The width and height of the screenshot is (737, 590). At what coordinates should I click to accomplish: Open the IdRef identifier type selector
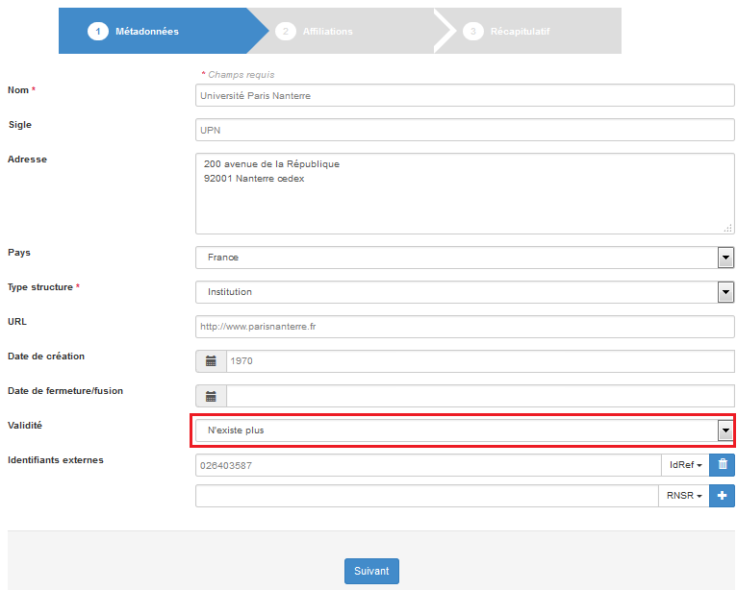(685, 465)
